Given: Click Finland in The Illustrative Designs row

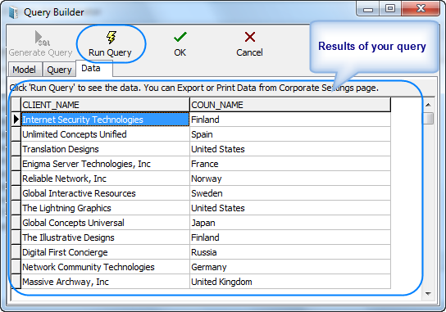Looking at the screenshot, I should 290,237.
